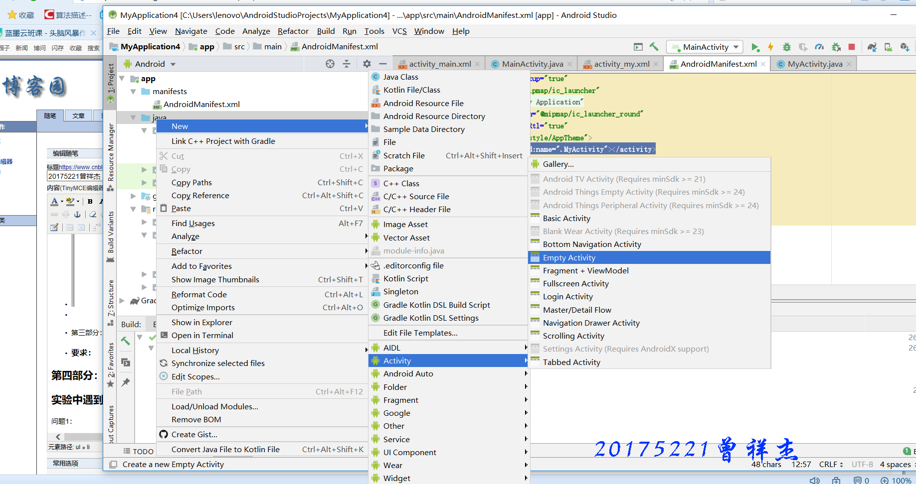Open the Build menu in menu bar

pyautogui.click(x=326, y=31)
